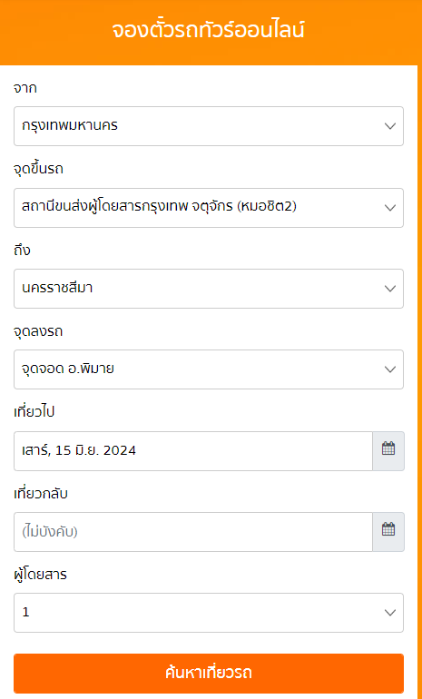422x699 pixels.
Task: Click the chevron arrow on passenger count
Action: point(390,613)
